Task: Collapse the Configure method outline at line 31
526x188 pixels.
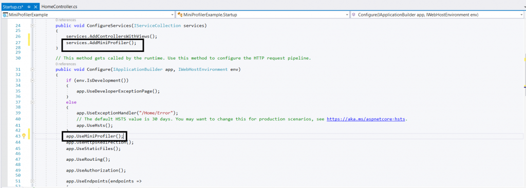Action: (x=32, y=69)
